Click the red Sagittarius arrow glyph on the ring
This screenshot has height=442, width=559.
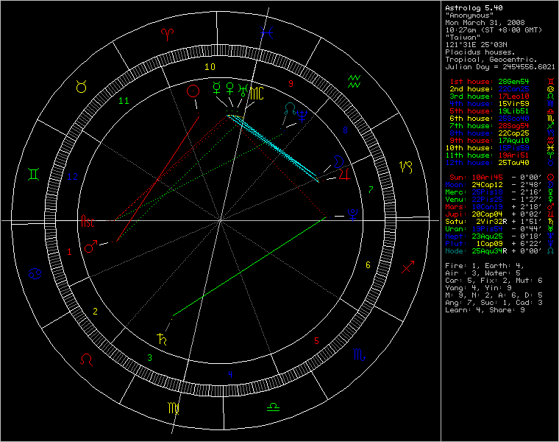(x=407, y=267)
